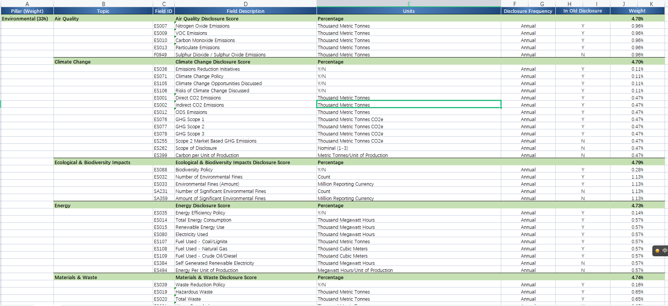
Task: Select 'Climate Change' cell in Topic column
Action: click(x=103, y=62)
